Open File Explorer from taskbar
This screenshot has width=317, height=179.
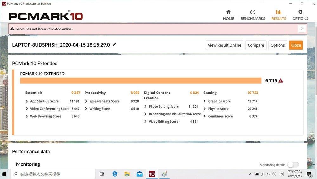click(x=127, y=174)
